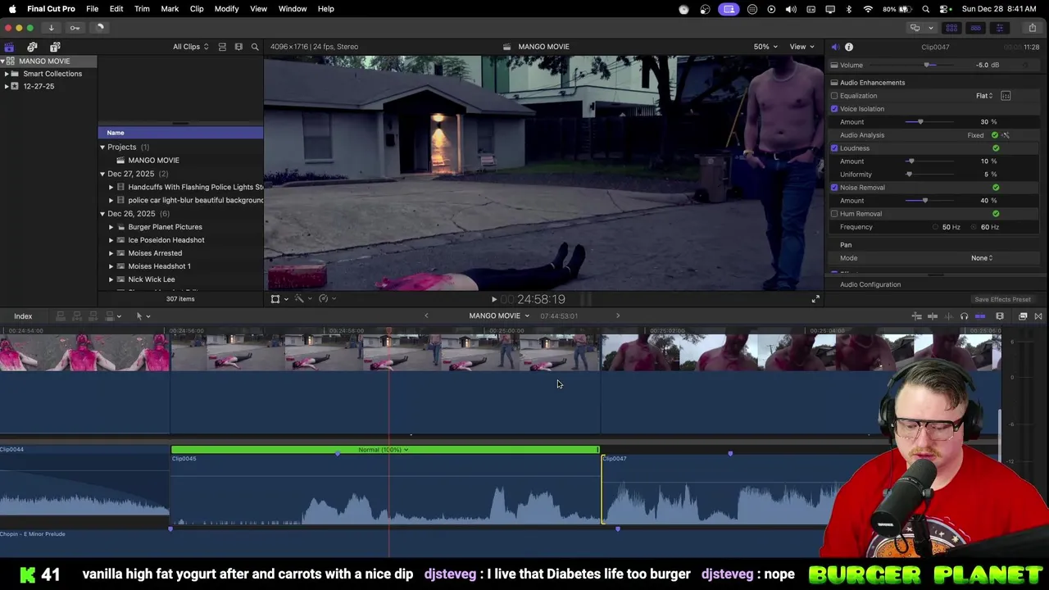Show the Libraries sidebar clapper icon

coord(9,47)
